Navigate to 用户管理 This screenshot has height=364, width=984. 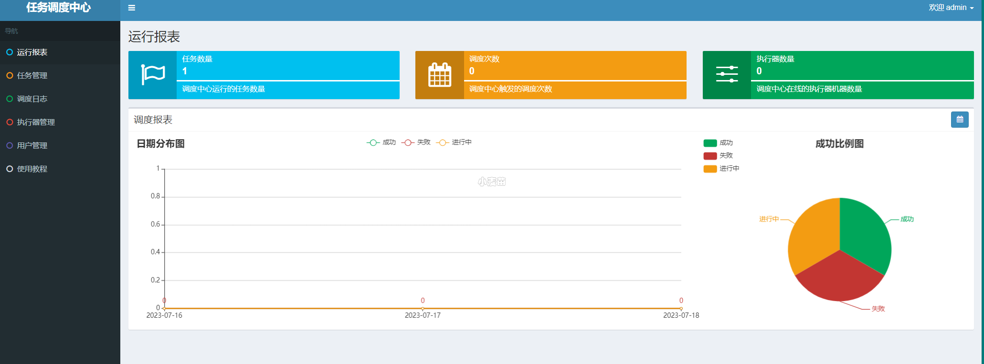tap(60, 146)
